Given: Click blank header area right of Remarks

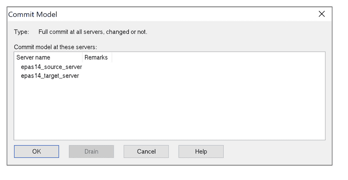Looking at the screenshot, I should pos(216,58).
